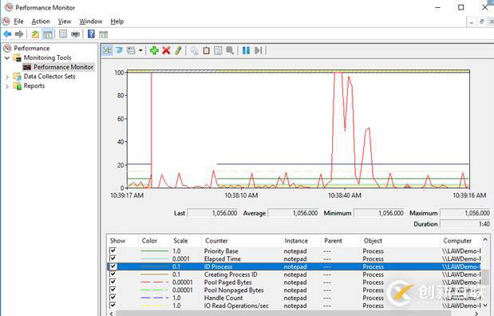The height and width of the screenshot is (316, 494).
Task: Open the Action menu
Action: [41, 22]
